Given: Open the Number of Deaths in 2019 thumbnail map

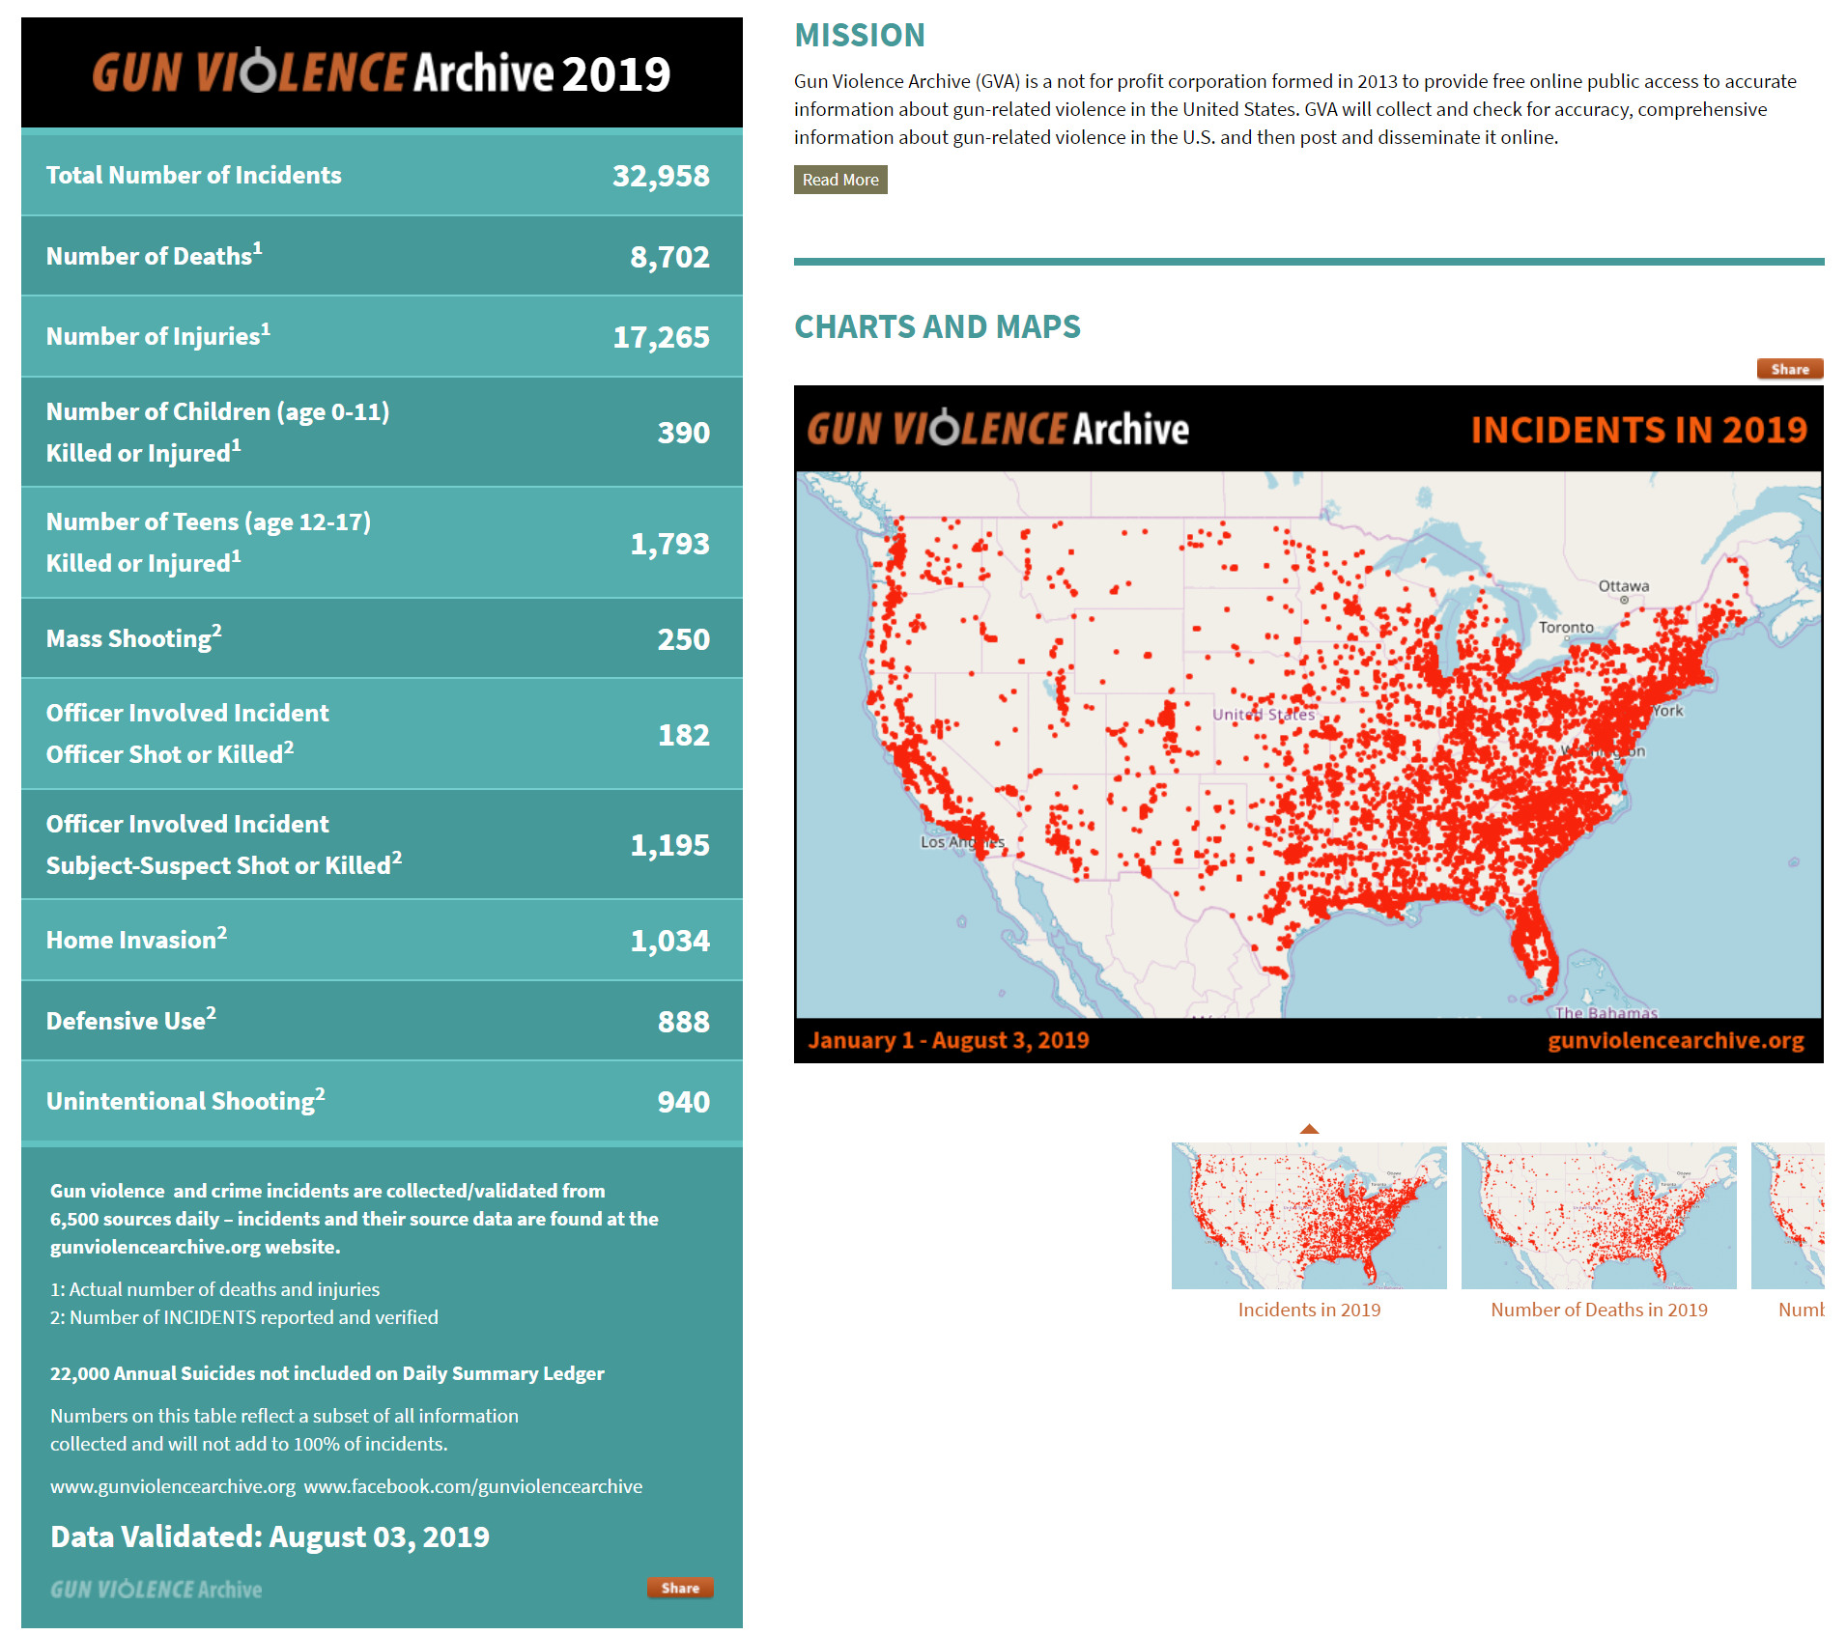Looking at the screenshot, I should pos(1598,1215).
